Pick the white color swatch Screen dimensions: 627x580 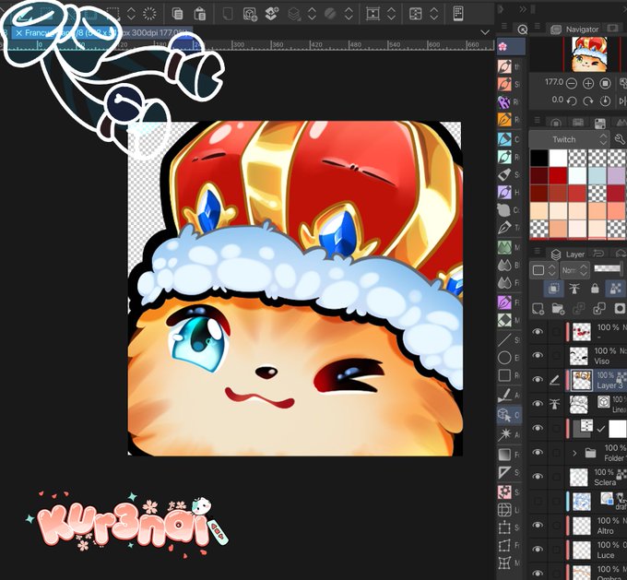[x=558, y=158]
